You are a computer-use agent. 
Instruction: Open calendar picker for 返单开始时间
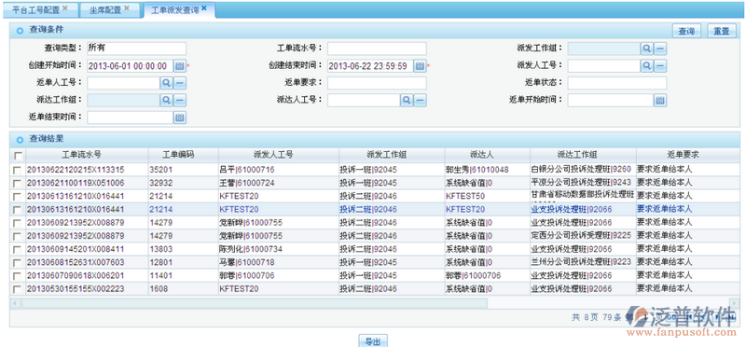[x=659, y=100]
